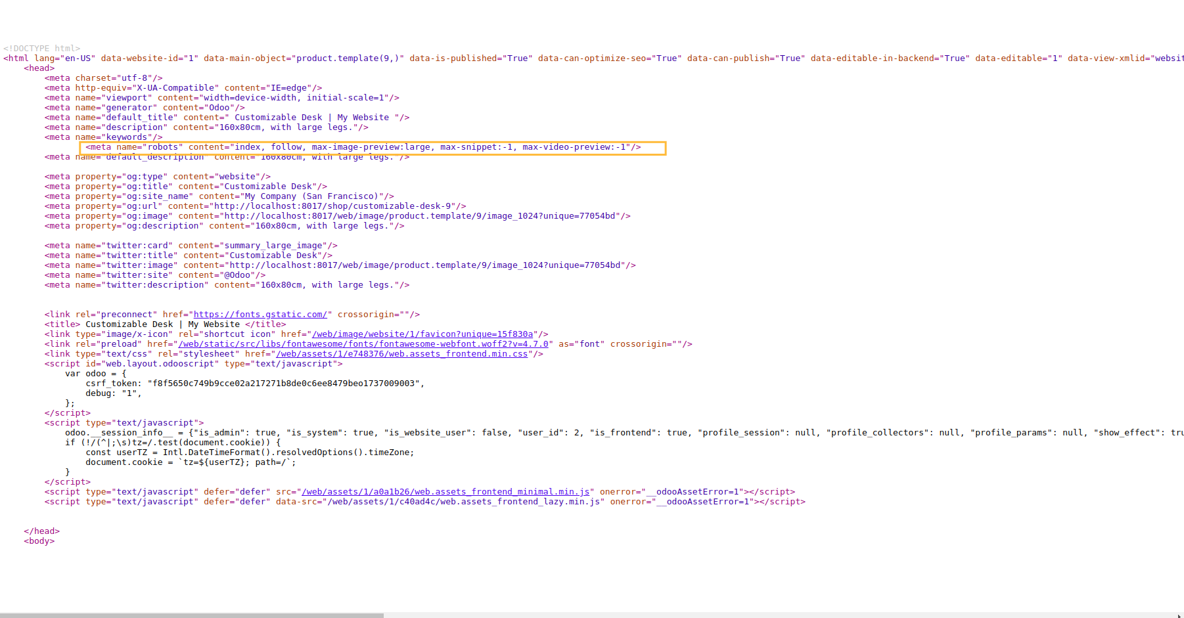Click the meta name description line
This screenshot has height=618, width=1184.
pyautogui.click(x=206, y=127)
